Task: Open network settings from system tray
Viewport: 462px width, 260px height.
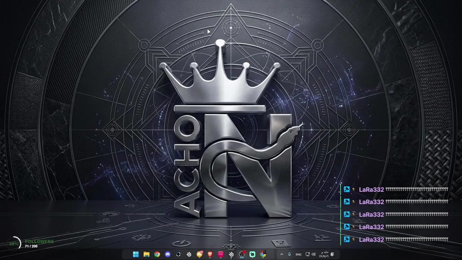Action: pyautogui.click(x=308, y=254)
